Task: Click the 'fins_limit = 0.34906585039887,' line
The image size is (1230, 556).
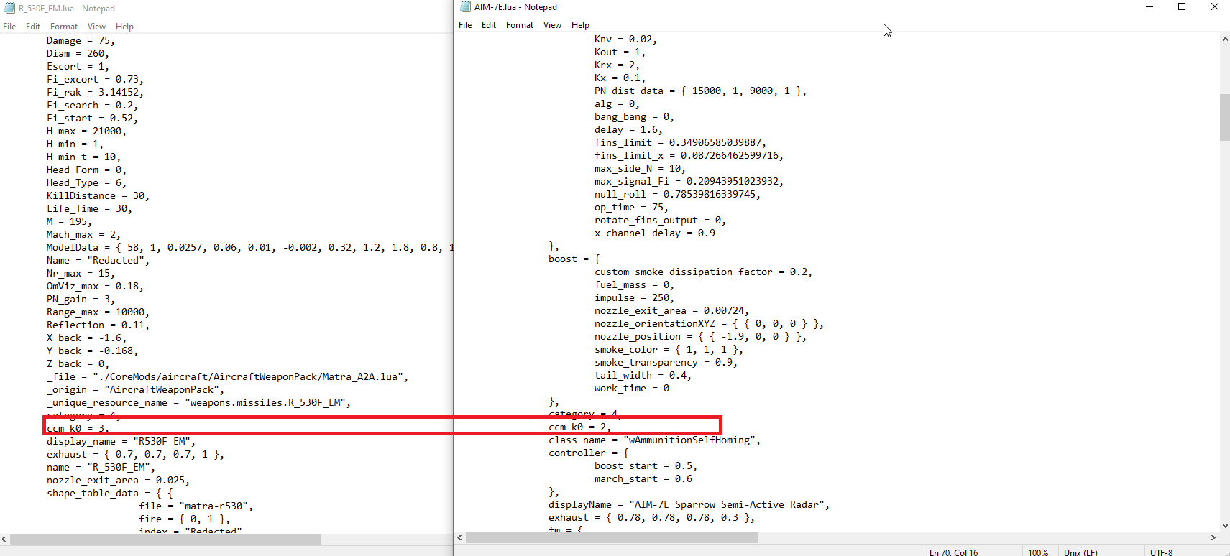Action: 681,143
